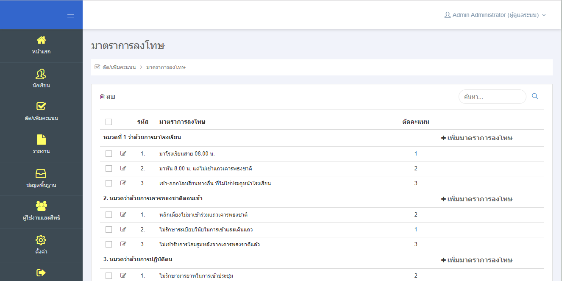
Task: Click the มาตราการลงโทษ column header
Action: tap(182, 122)
